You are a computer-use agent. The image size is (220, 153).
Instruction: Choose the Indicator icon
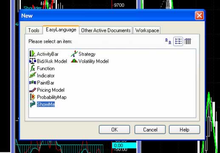[x=33, y=75]
